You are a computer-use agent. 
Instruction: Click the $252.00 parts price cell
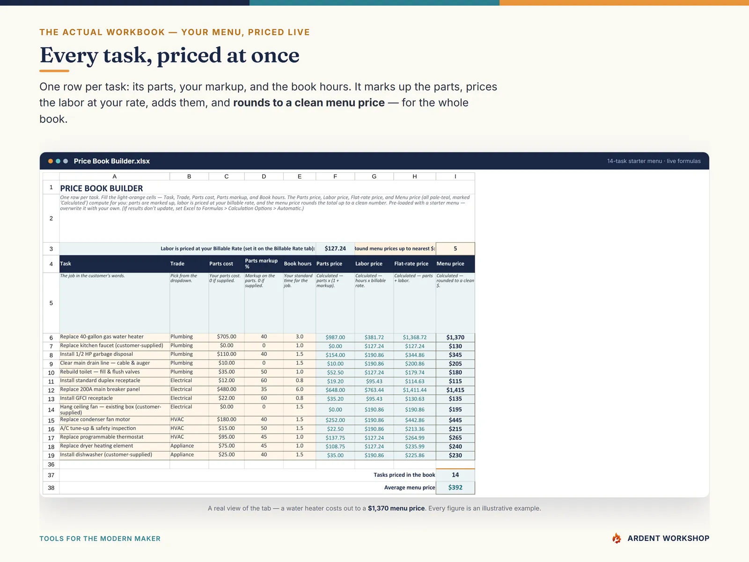(335, 421)
